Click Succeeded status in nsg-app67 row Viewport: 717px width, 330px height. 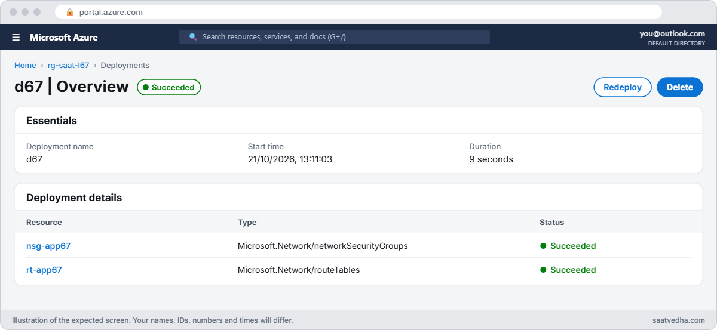click(x=568, y=246)
